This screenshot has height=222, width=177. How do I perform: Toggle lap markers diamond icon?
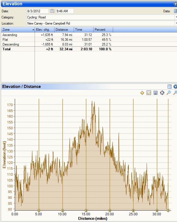point(142,93)
